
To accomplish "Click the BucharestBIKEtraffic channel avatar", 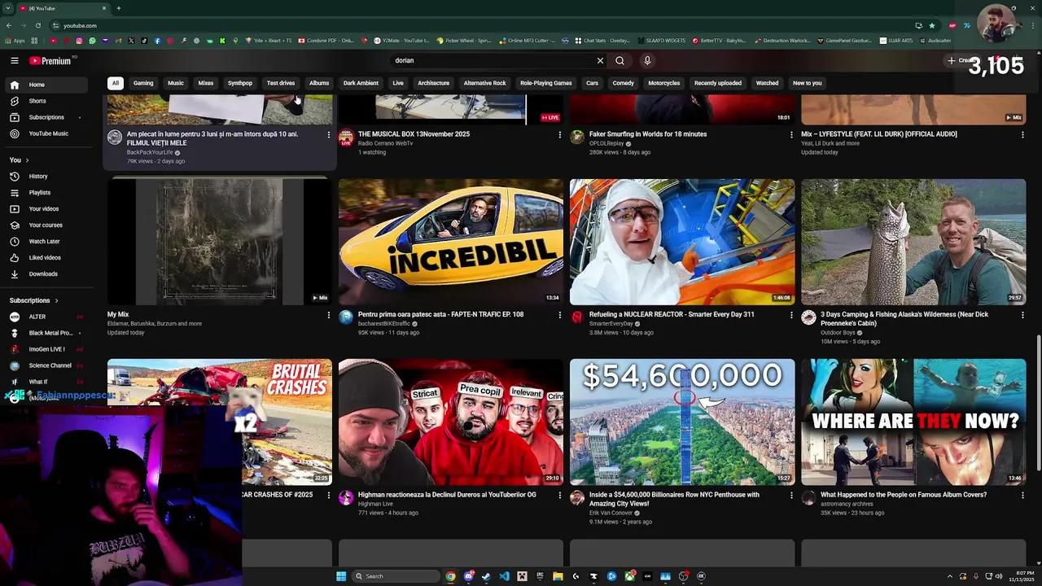I will pyautogui.click(x=346, y=317).
